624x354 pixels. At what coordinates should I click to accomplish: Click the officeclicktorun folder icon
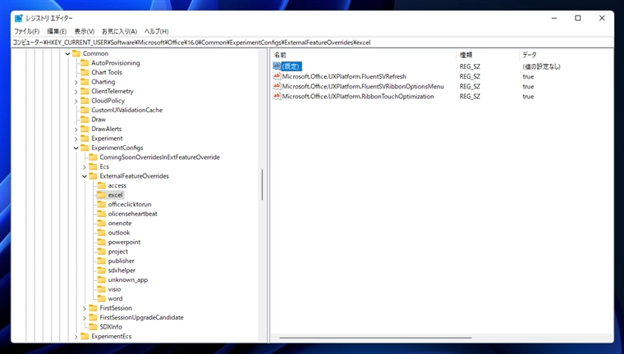pyautogui.click(x=102, y=204)
